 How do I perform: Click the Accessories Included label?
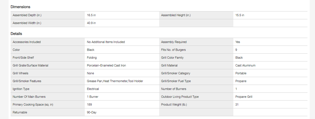tap(27, 42)
